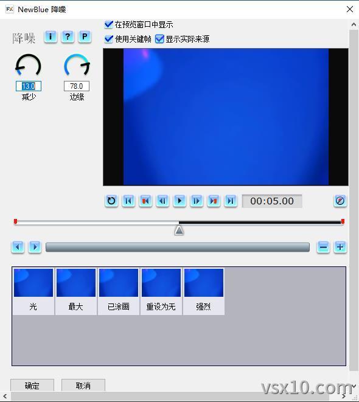Click the 确定 button

pos(32,386)
